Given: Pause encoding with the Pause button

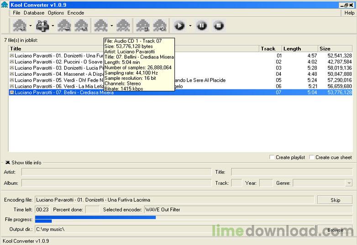Looking at the screenshot, I should coord(202,26).
